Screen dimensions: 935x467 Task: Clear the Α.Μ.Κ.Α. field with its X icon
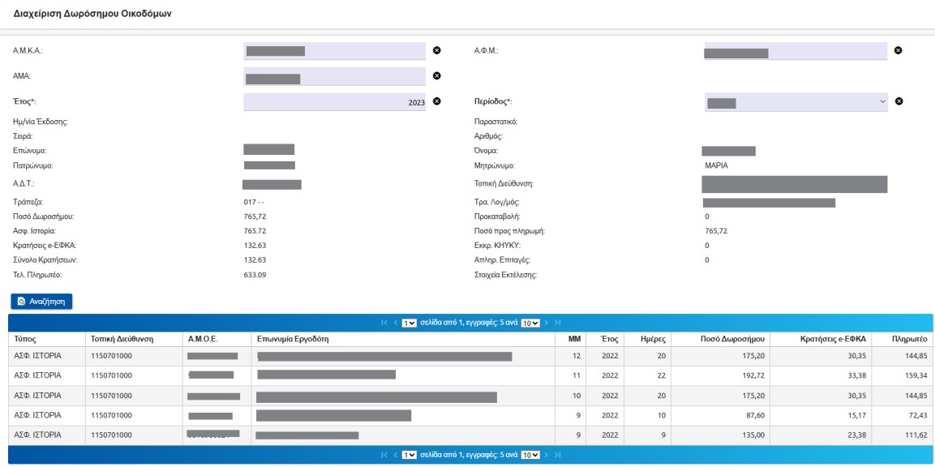(436, 50)
